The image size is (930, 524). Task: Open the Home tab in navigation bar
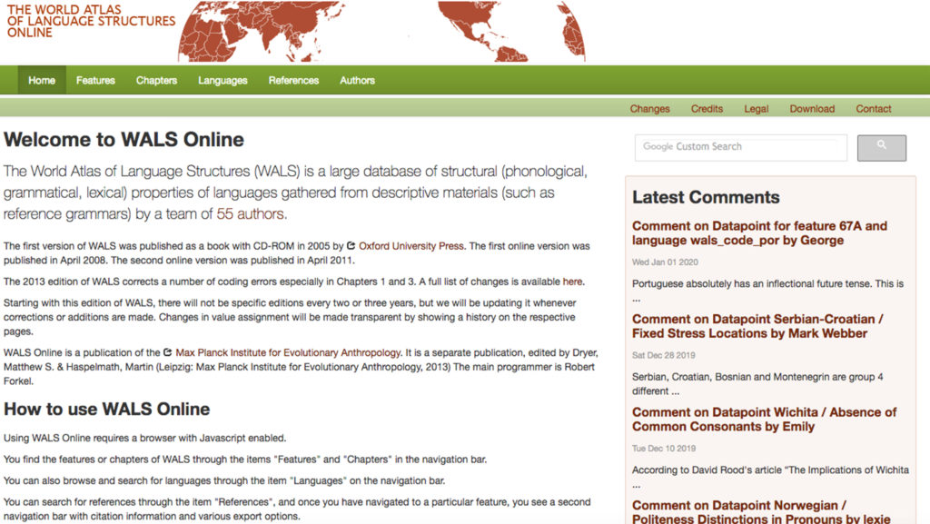click(x=42, y=80)
